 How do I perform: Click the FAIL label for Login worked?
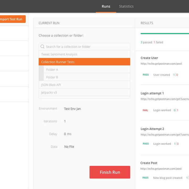pos(145,110)
